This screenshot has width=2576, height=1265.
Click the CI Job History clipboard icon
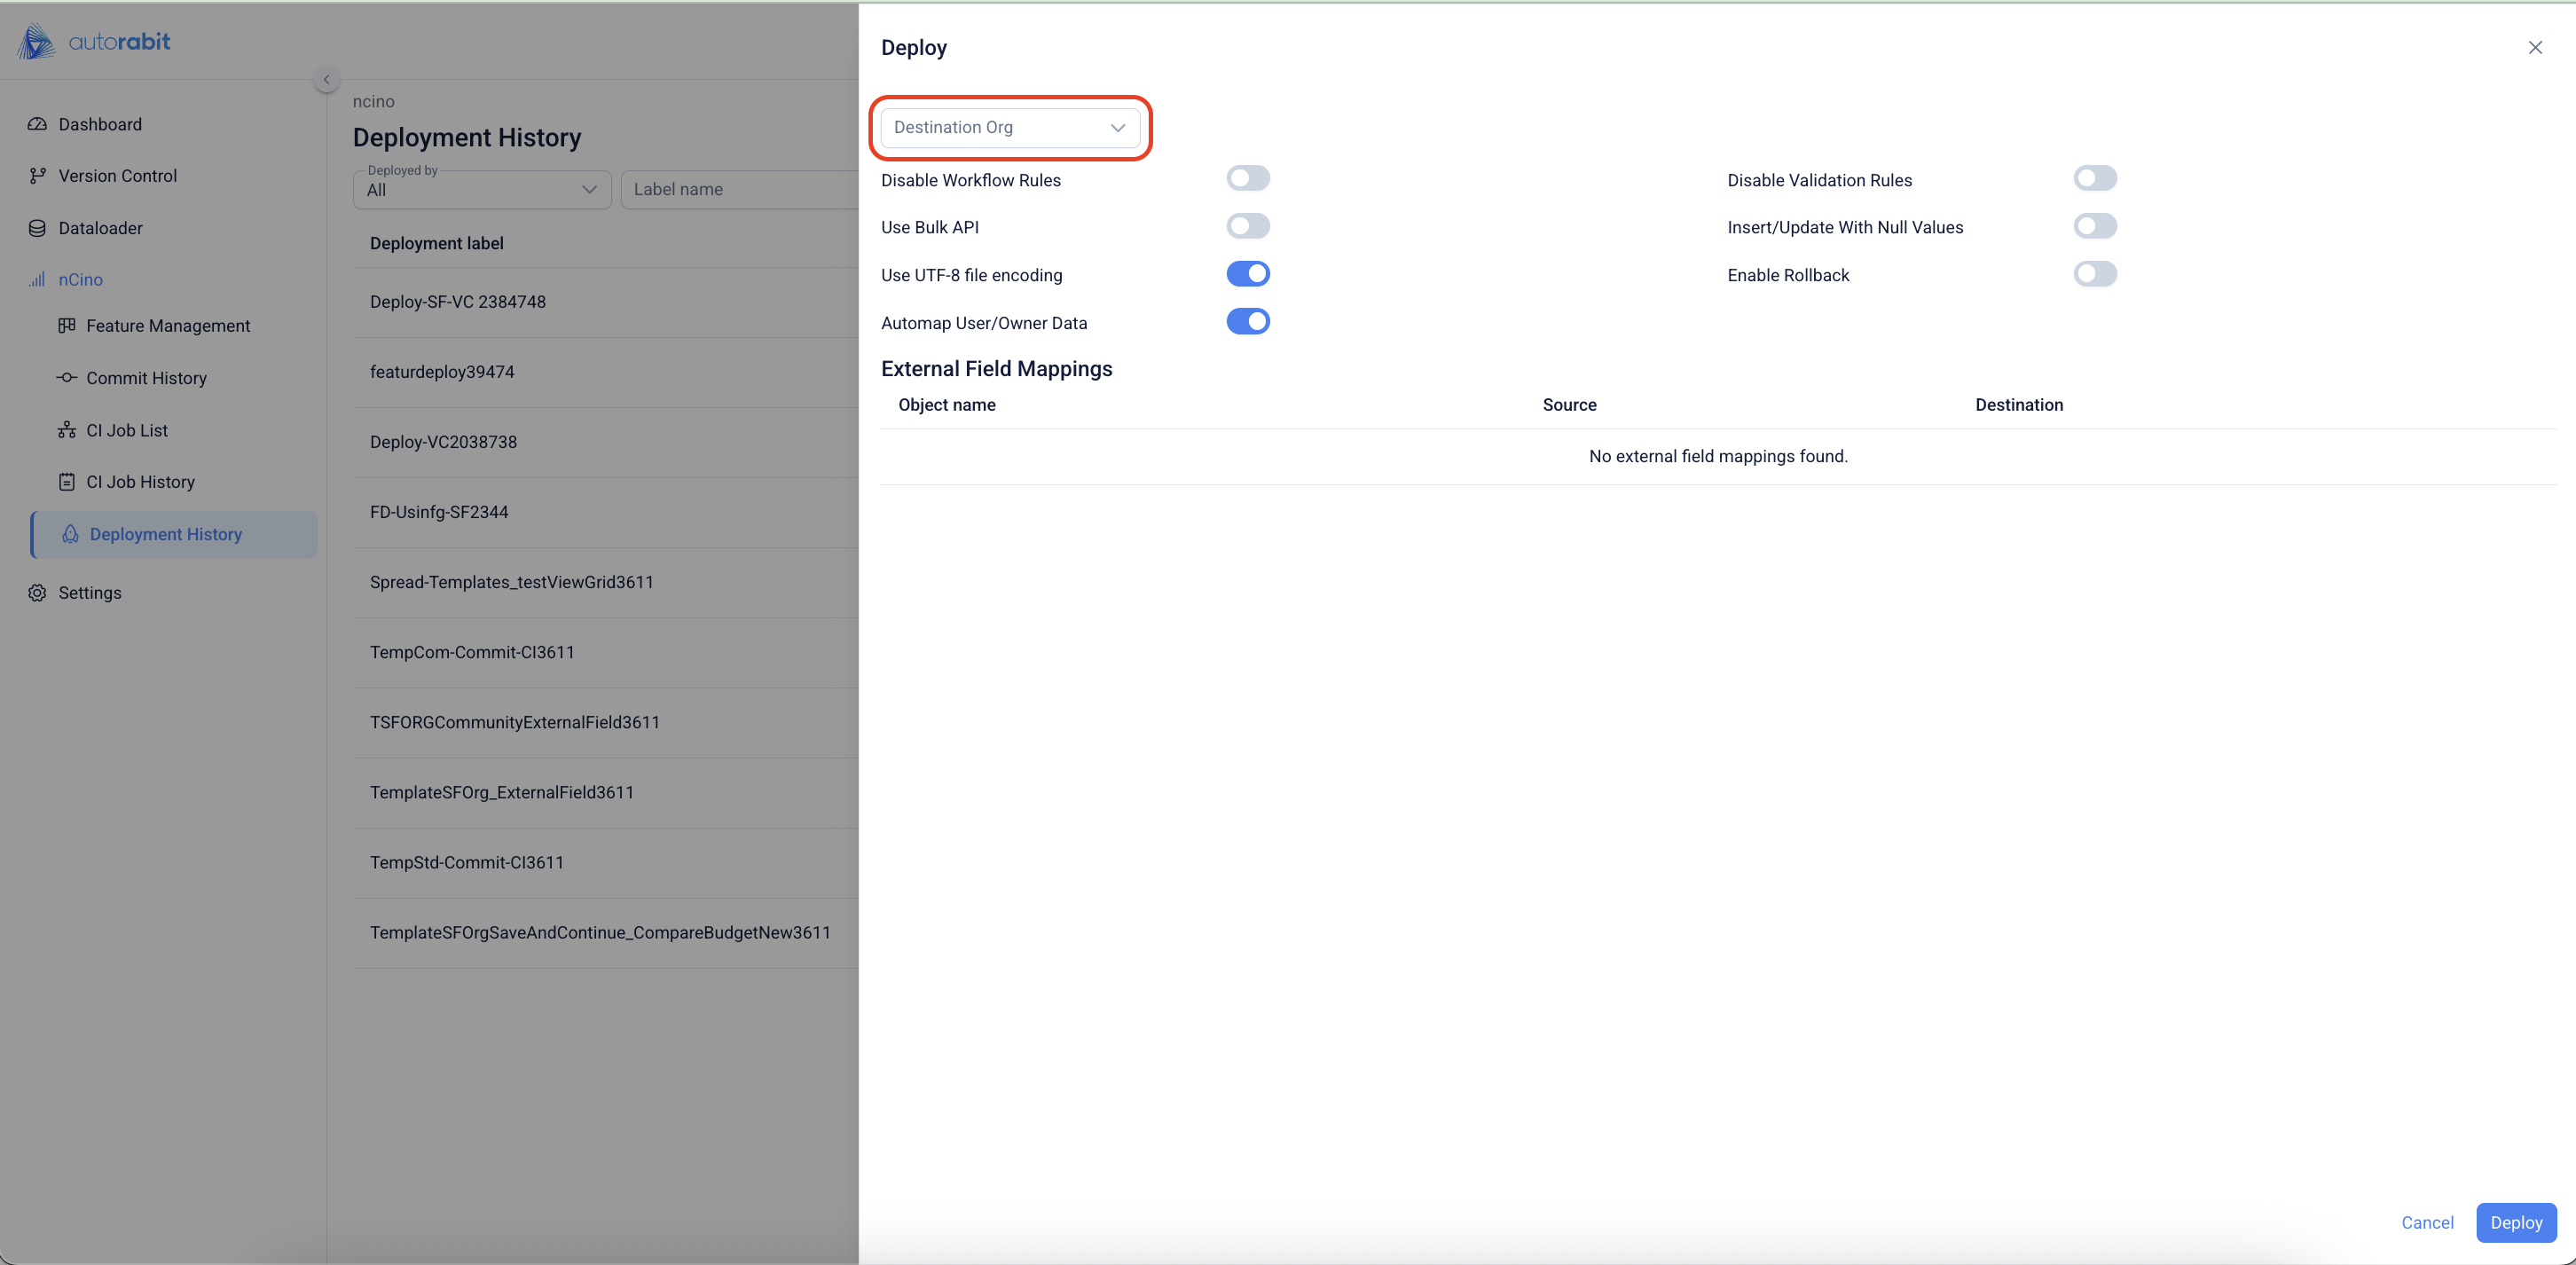click(x=67, y=482)
